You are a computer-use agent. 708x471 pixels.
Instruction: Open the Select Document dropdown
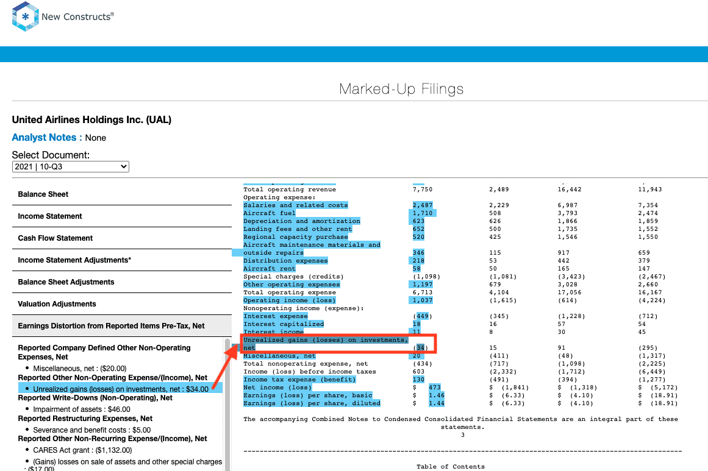pos(71,166)
